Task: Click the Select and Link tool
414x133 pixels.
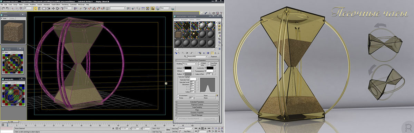Action: pyautogui.click(x=12, y=8)
